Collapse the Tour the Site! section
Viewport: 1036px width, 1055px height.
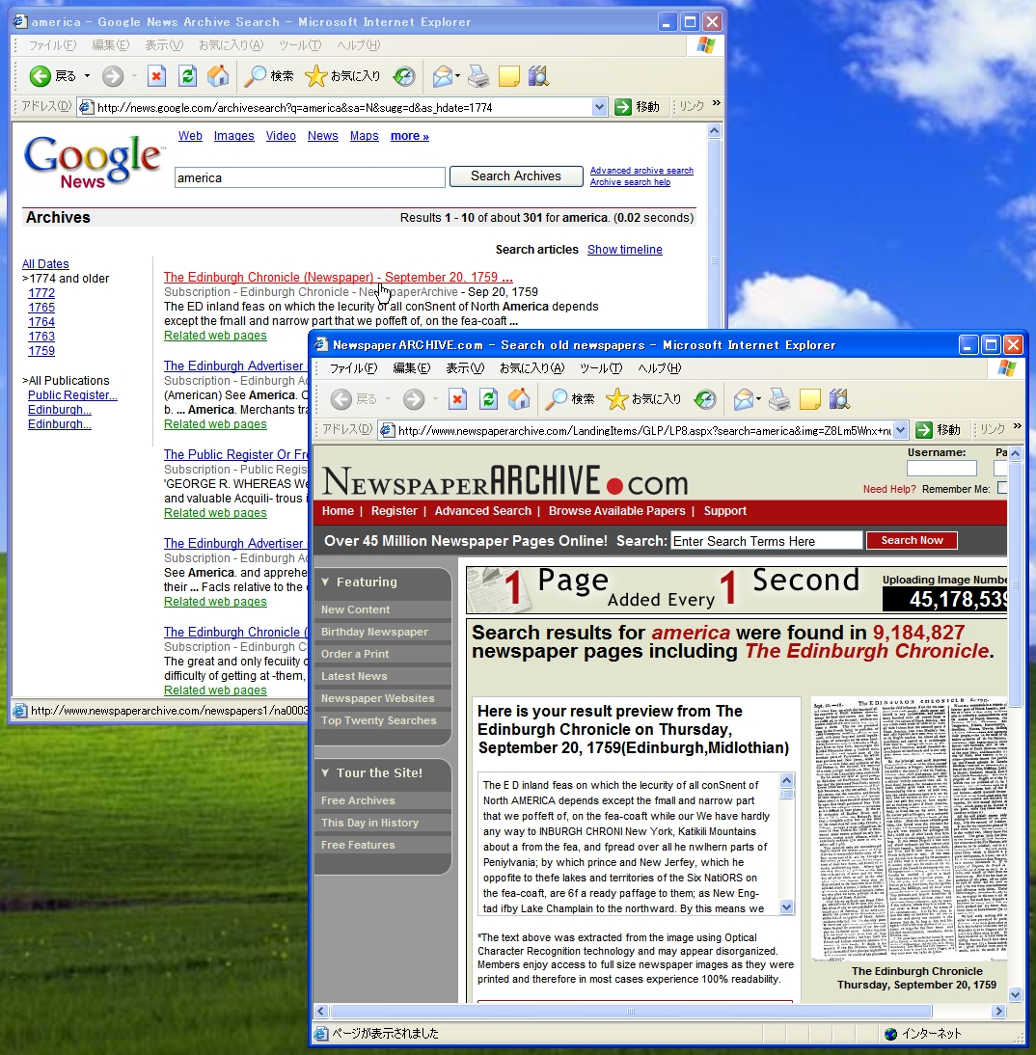point(326,773)
